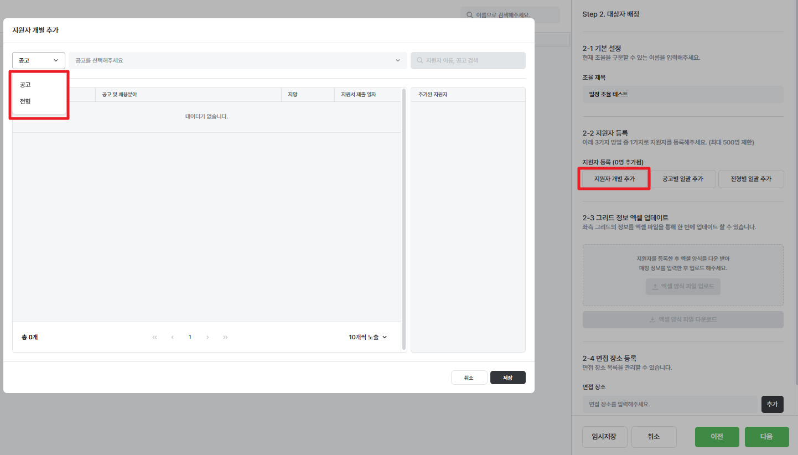The height and width of the screenshot is (455, 798).
Task: Expand the '10개씩 노출' page size dropdown
Action: [x=368, y=337]
